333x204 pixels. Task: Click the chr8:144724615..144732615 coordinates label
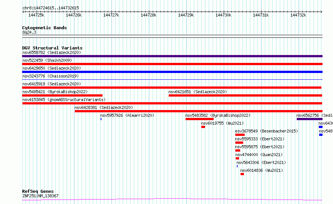click(x=51, y=8)
